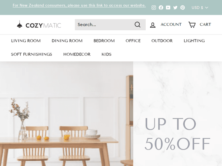
Task: Click the Up To 50% Off banner
Action: pyautogui.click(x=177, y=134)
